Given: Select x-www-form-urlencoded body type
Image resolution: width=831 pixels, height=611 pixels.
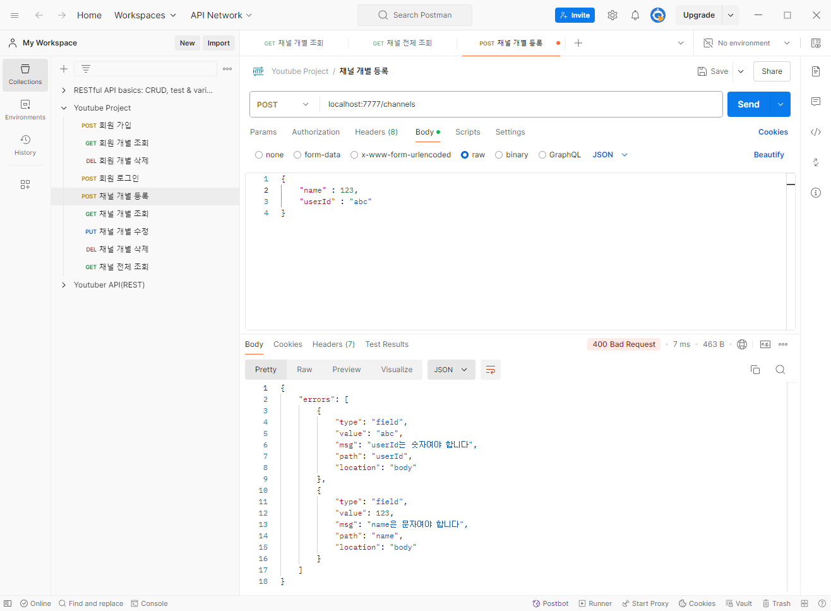Looking at the screenshot, I should 354,155.
